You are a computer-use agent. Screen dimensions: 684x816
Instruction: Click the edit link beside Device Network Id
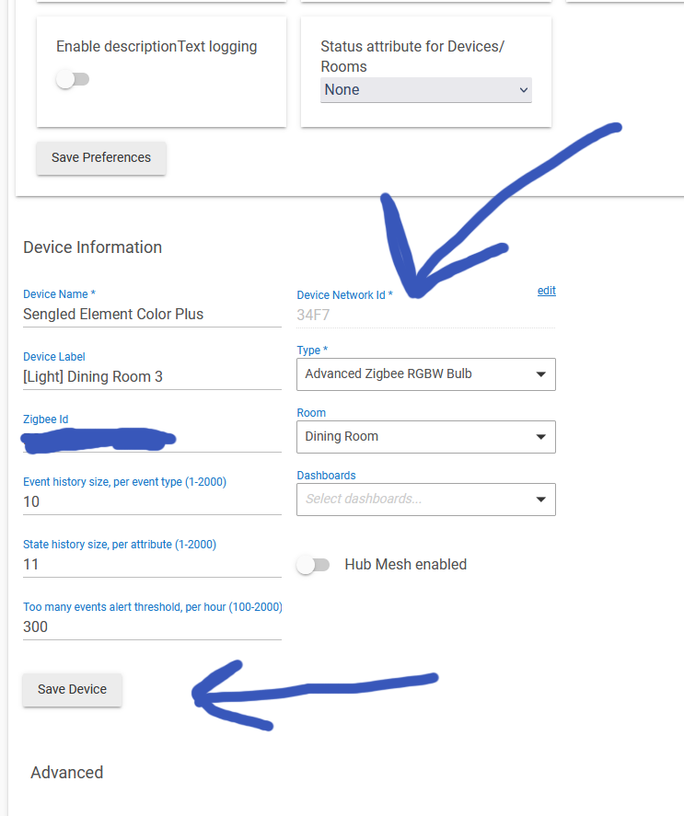coord(546,291)
